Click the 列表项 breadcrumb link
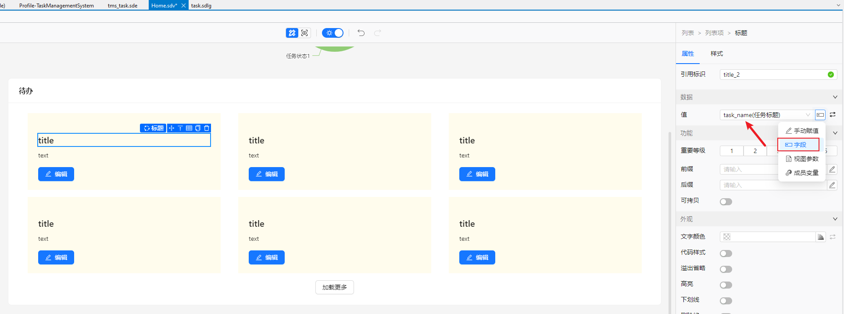 point(715,33)
